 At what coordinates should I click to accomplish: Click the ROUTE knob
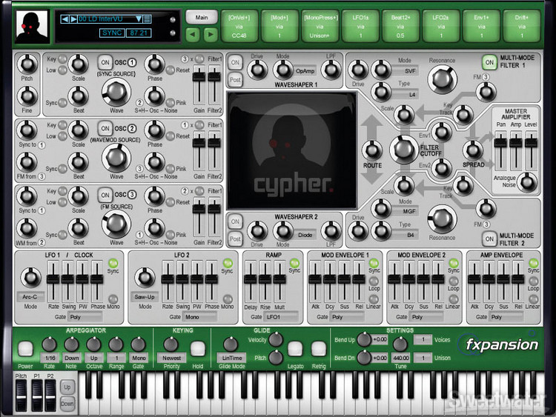(x=372, y=150)
